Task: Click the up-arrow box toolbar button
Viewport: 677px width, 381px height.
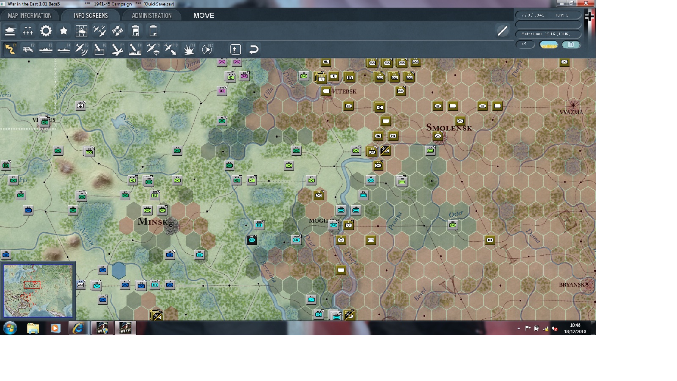Action: pyautogui.click(x=236, y=49)
